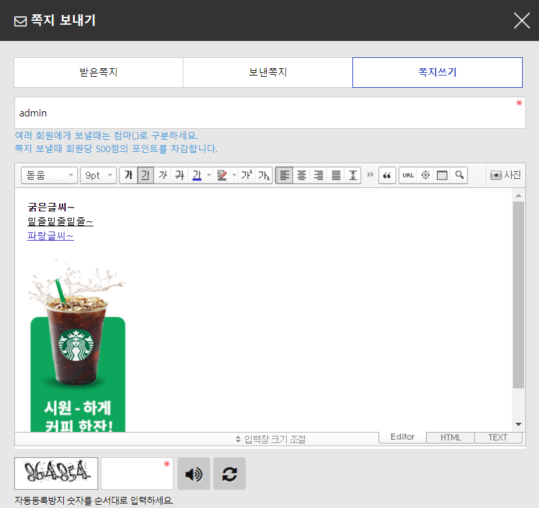Image resolution: width=539 pixels, height=508 pixels.
Task: Insert a URL link
Action: [x=408, y=175]
